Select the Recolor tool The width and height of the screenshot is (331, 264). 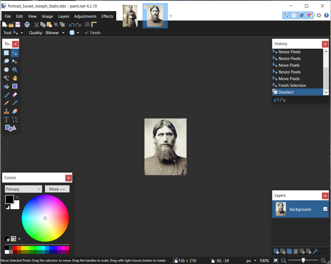[x=15, y=111]
